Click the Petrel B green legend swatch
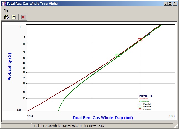This screenshot has height=129, width=179. tap(140, 107)
